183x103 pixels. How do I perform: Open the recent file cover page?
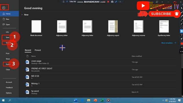point(100,62)
